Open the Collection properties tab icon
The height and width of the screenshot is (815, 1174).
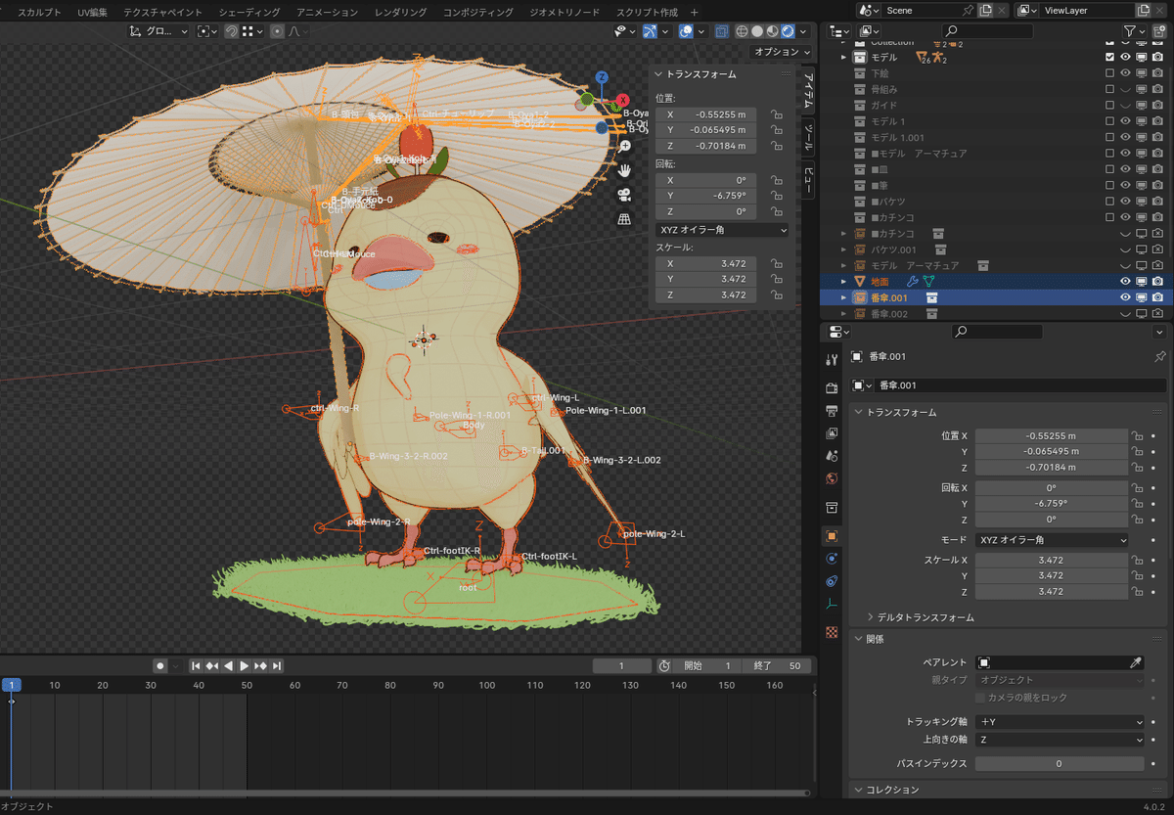click(832, 507)
